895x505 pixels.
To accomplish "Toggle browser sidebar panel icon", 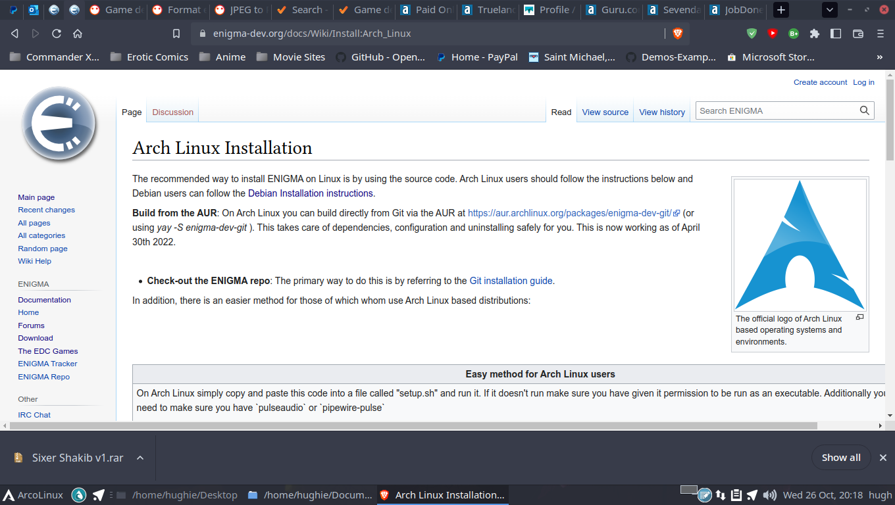I will click(836, 34).
